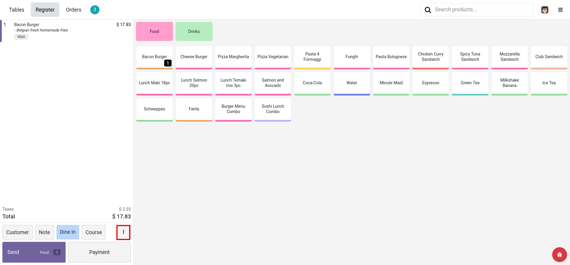Add Mozzarella Sandwich to order
The width and height of the screenshot is (570, 265).
tap(510, 57)
